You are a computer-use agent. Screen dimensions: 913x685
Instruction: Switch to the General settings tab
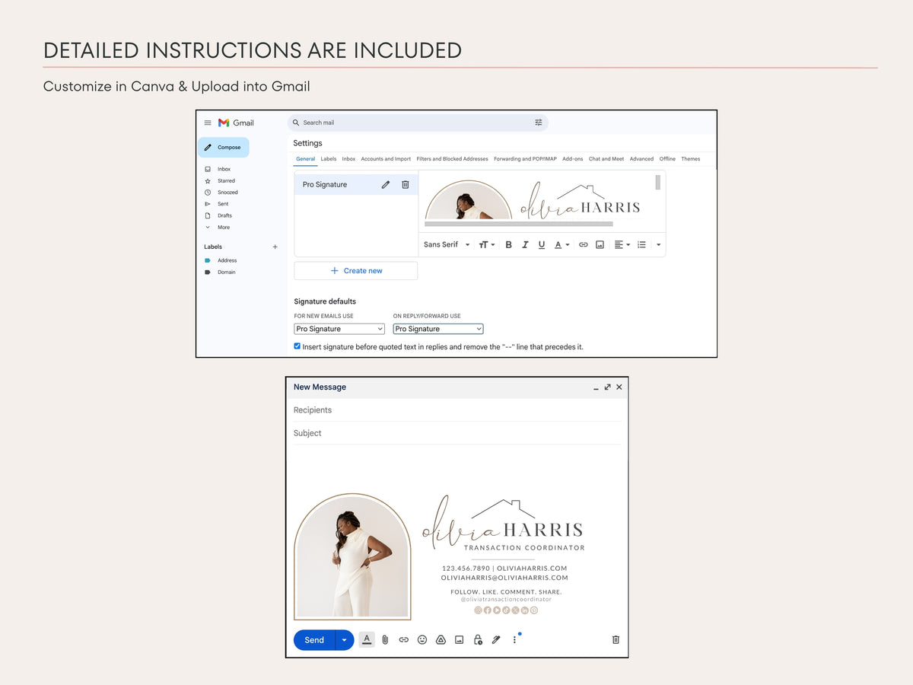pyautogui.click(x=305, y=159)
